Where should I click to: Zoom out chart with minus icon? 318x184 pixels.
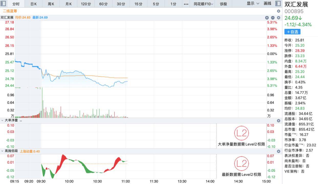(273, 18)
